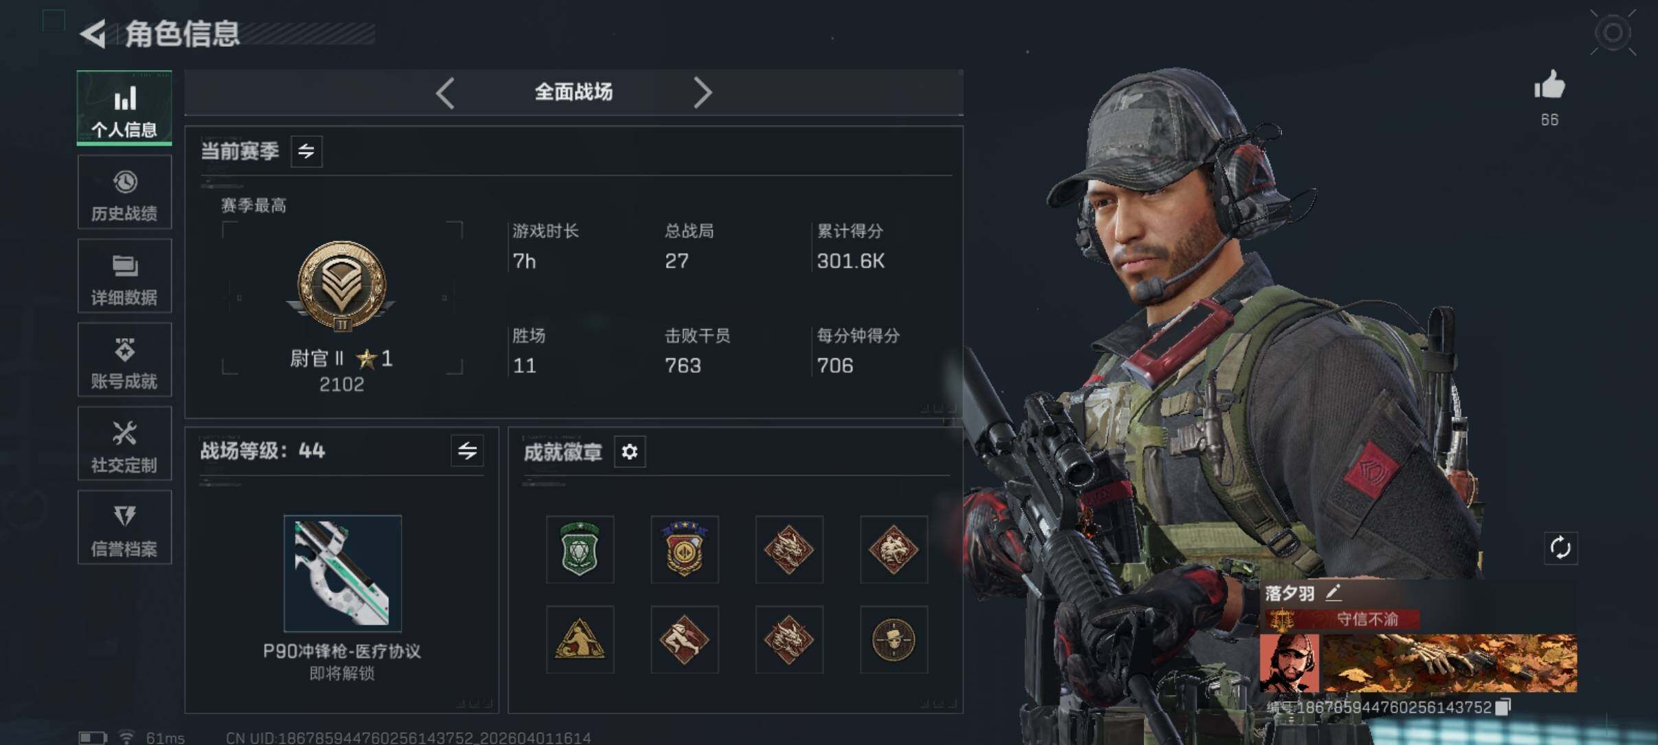Edit nickname 落夕羽 with pencil icon
Viewport: 1658px width, 745px height.
[1333, 592]
